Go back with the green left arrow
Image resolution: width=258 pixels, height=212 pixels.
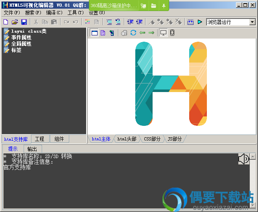point(142,33)
